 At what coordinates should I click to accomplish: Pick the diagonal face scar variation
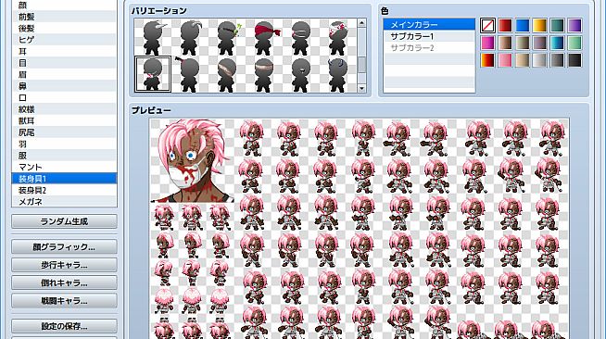227,74
